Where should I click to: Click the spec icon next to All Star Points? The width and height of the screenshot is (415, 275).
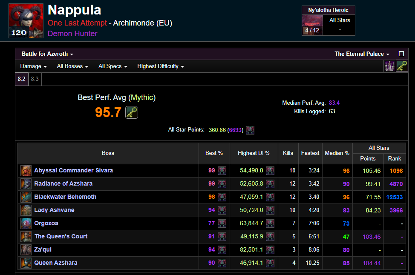pos(250,130)
